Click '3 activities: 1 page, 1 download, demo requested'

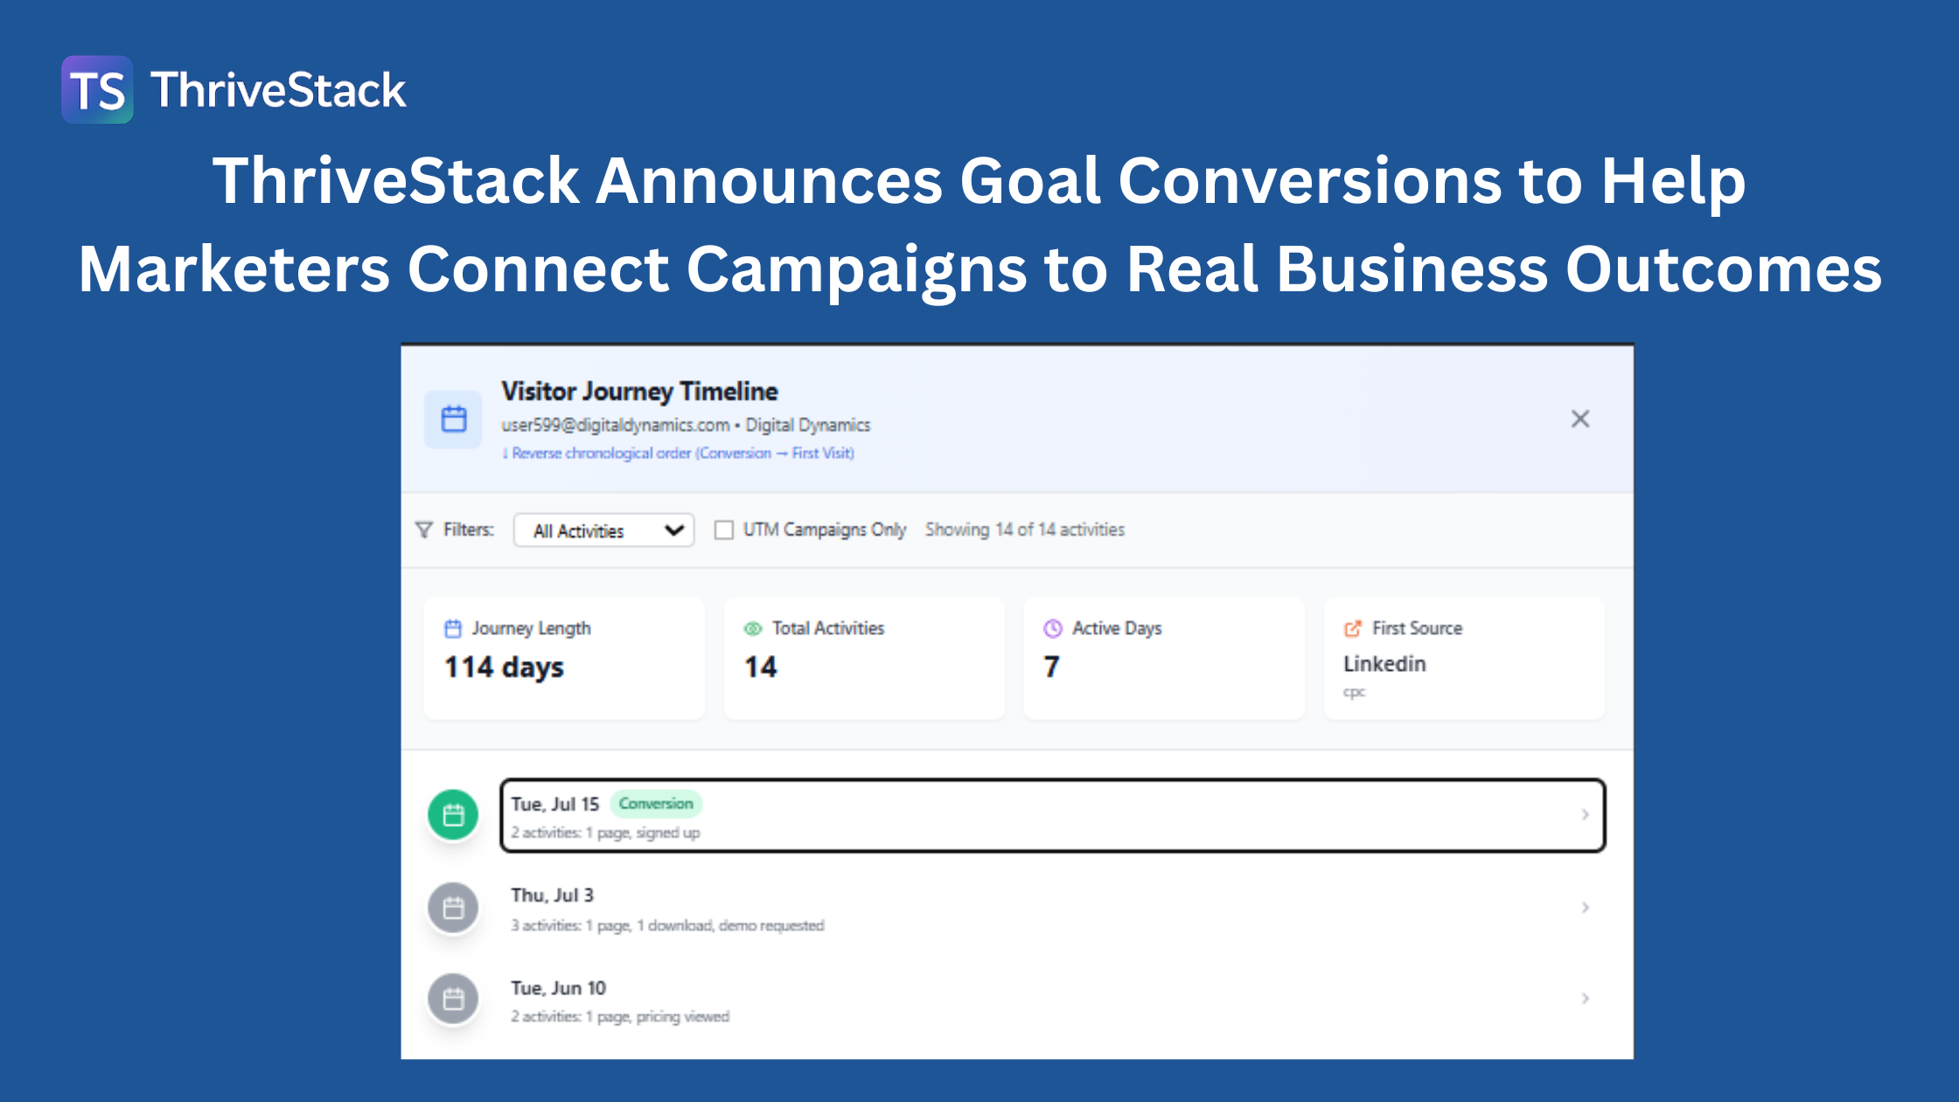click(667, 925)
